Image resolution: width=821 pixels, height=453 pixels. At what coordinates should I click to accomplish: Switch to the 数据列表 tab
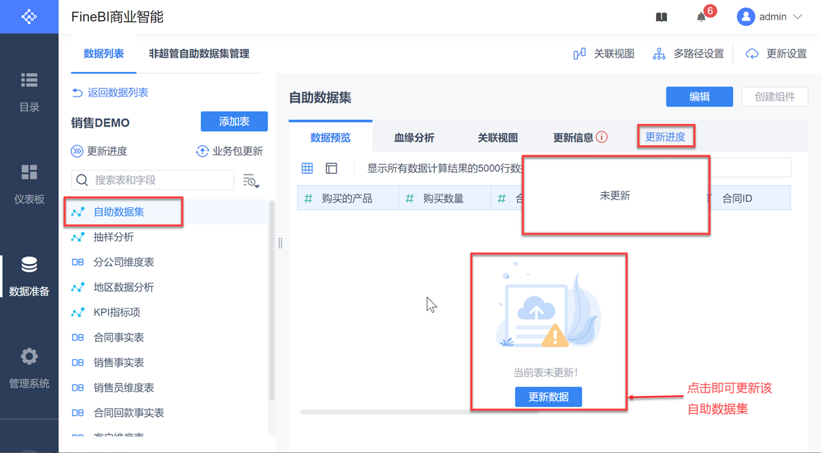[x=103, y=53]
